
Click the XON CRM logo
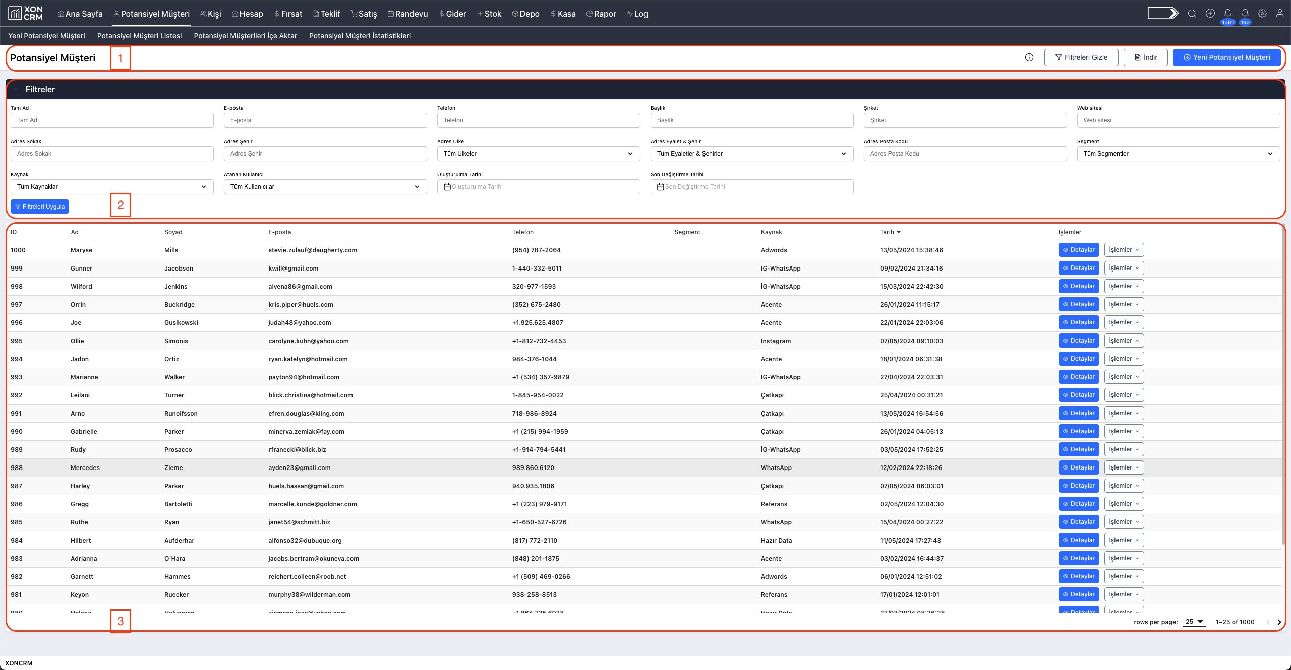click(x=26, y=14)
